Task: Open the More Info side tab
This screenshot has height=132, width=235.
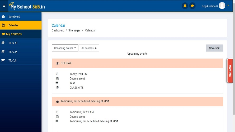Action: coord(230,71)
